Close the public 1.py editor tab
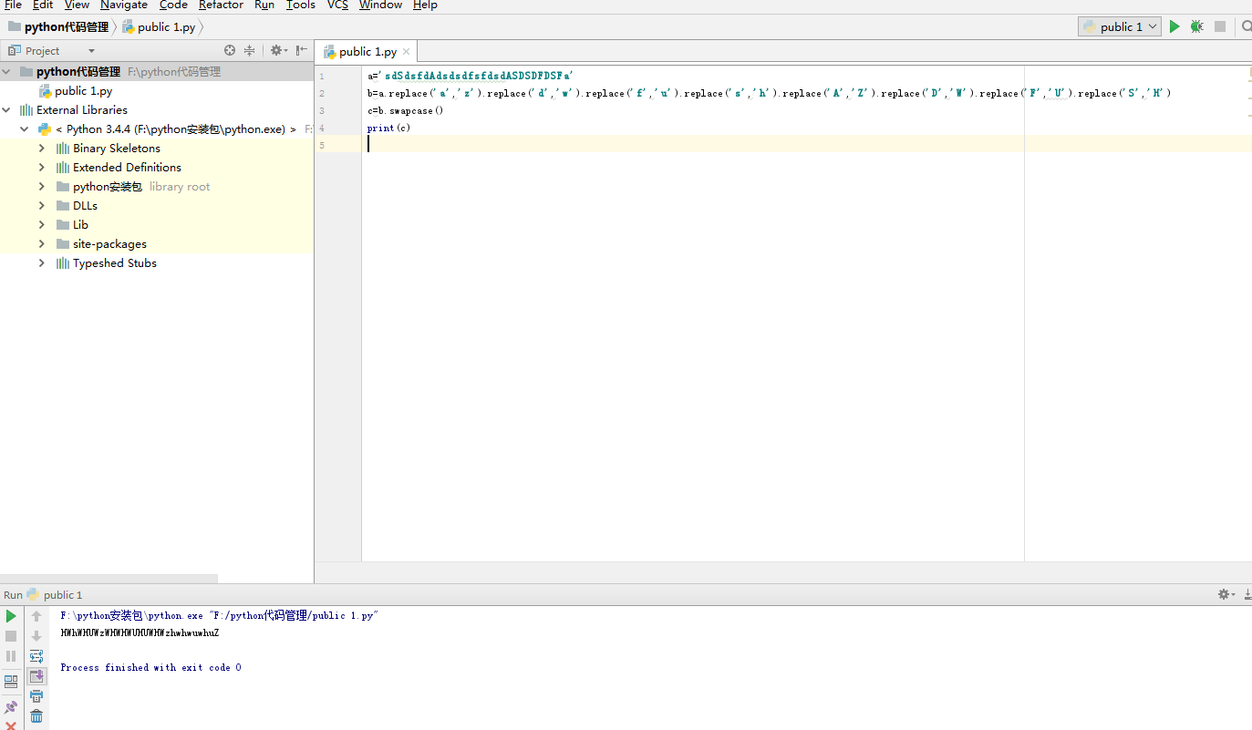The height and width of the screenshot is (730, 1252). (x=407, y=52)
